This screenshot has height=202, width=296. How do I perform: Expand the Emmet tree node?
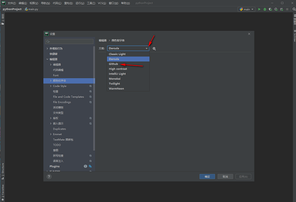(51, 134)
